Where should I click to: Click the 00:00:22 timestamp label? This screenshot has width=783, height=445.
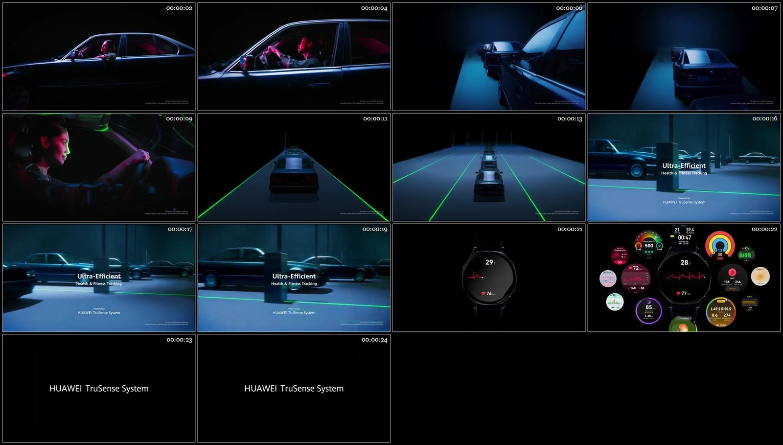coord(764,230)
